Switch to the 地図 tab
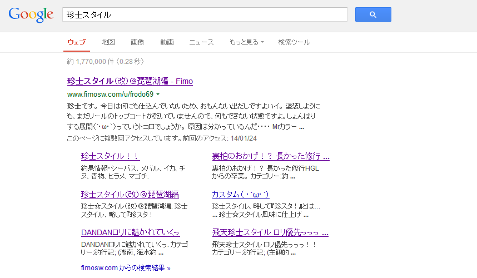The width and height of the screenshot is (477, 278). 108,42
